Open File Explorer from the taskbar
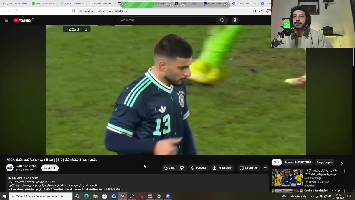Viewport: 355px width, 200px height. coord(96,196)
